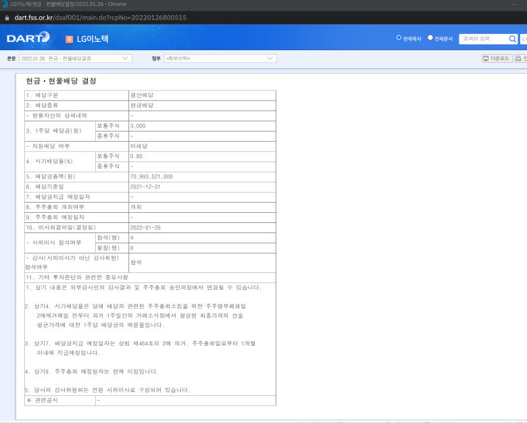Click the 다운로드 button
This screenshot has height=423, width=527.
click(497, 59)
